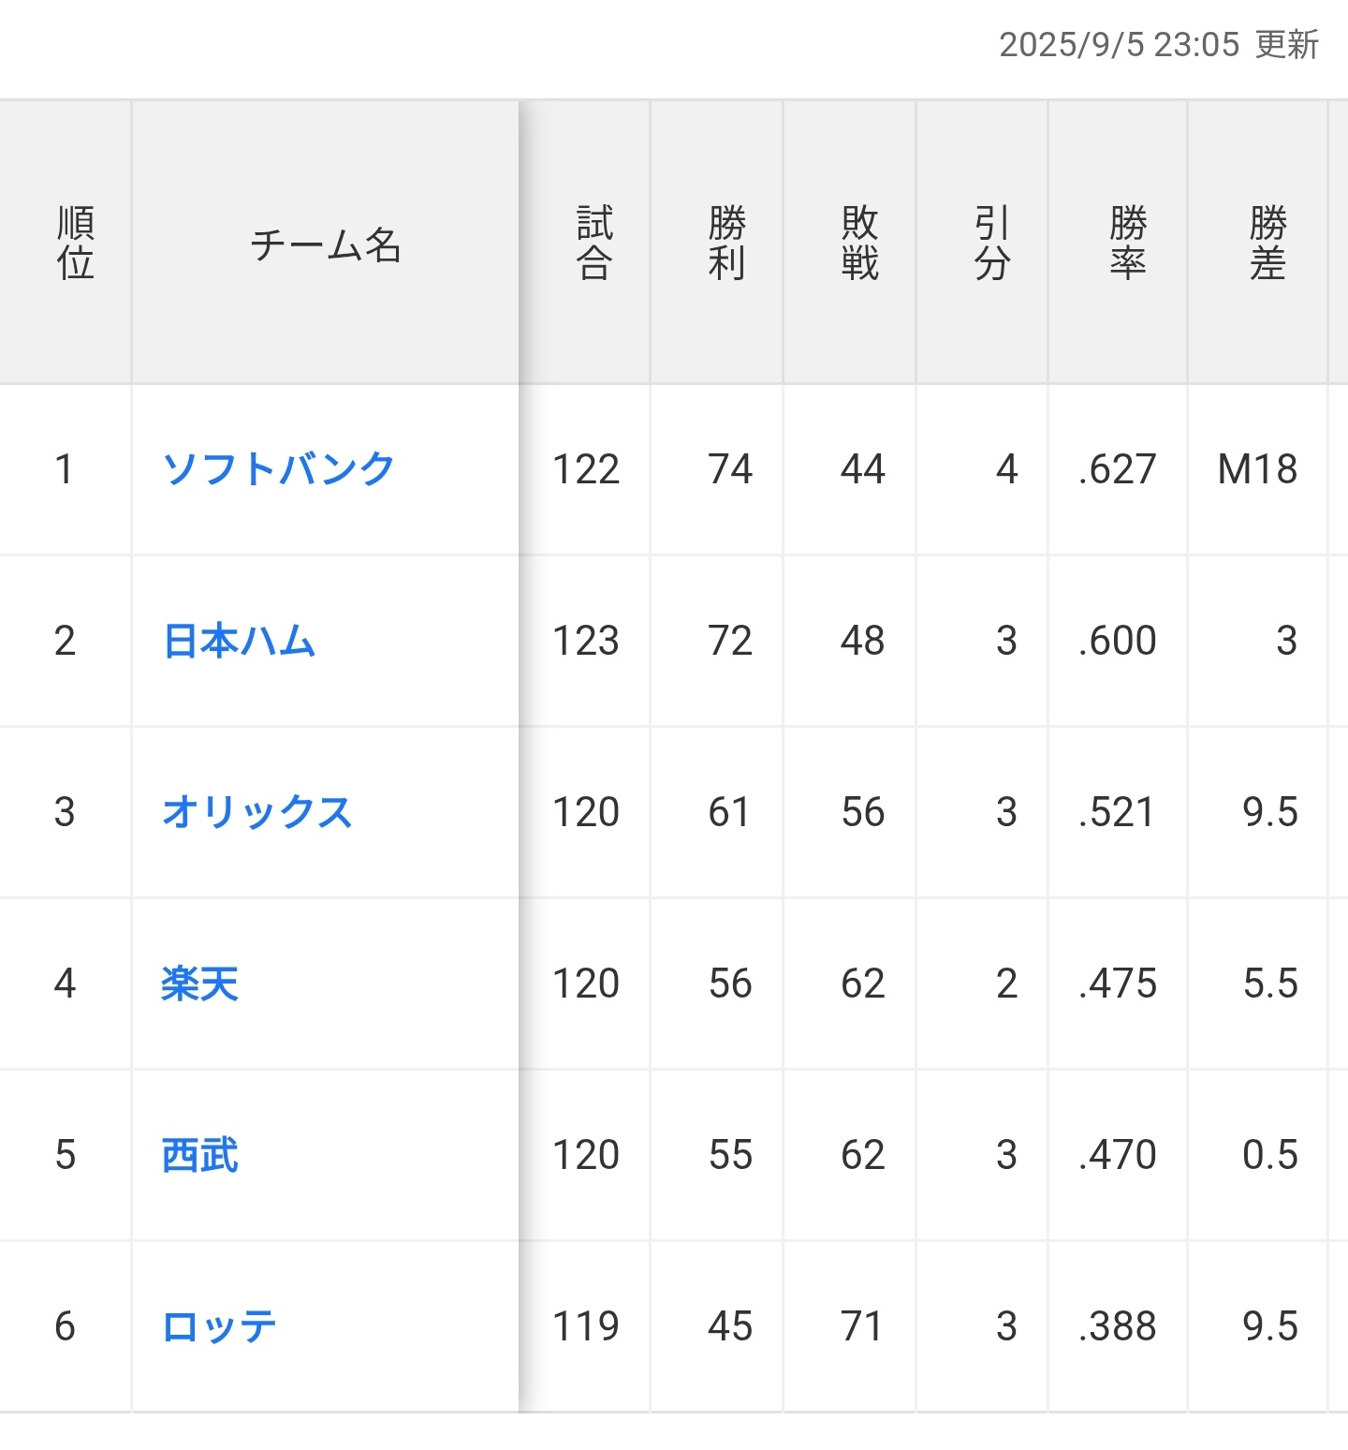Click the ロッテ team link
The width and height of the screenshot is (1348, 1450).
[x=220, y=1326]
